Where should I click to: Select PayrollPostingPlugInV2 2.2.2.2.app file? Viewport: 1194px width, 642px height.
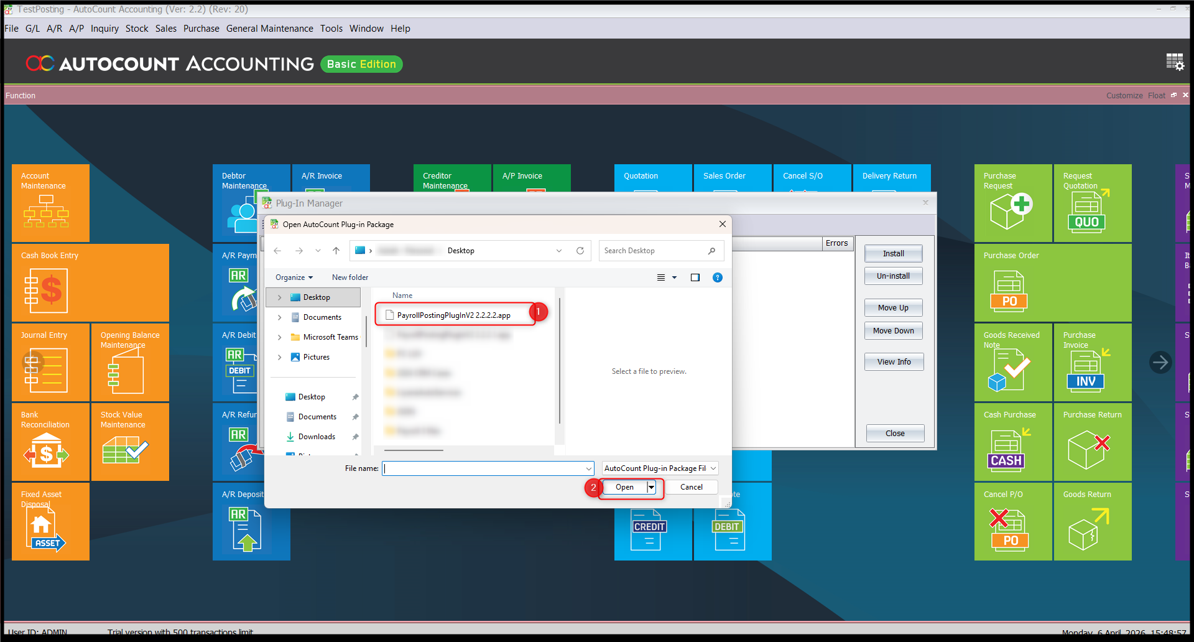454,315
